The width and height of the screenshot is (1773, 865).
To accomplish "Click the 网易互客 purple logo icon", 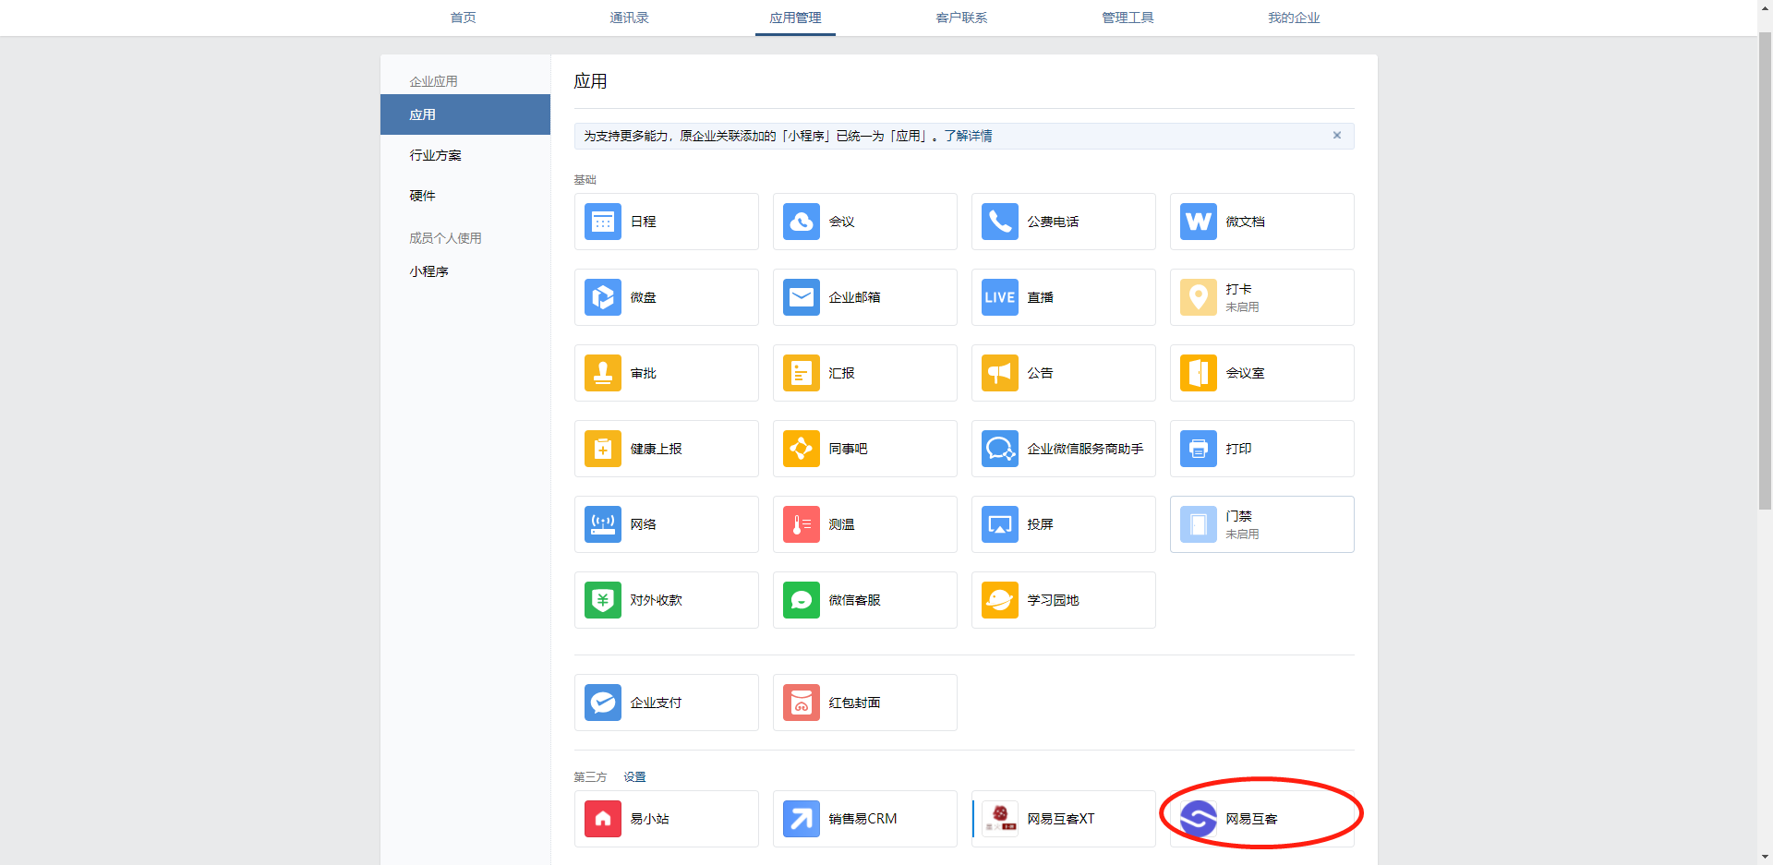I will (x=1198, y=819).
